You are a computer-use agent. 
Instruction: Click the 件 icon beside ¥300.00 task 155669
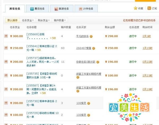coord(6,36)
